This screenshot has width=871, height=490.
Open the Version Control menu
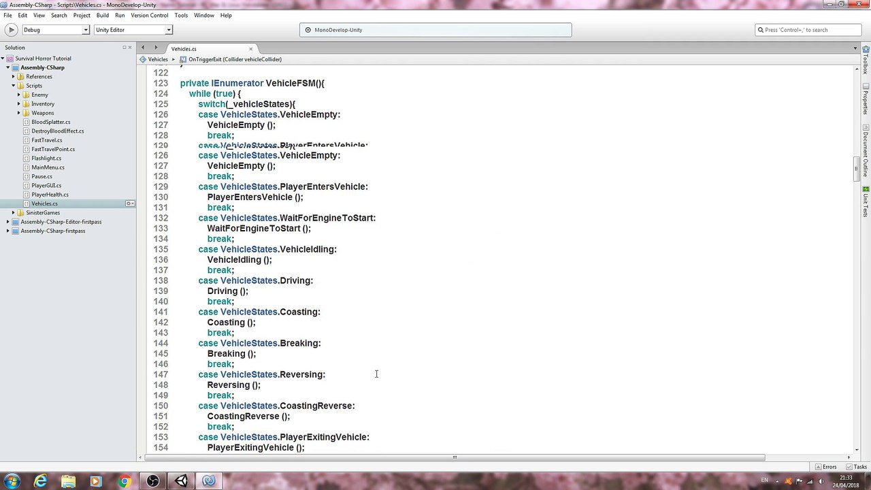149,15
